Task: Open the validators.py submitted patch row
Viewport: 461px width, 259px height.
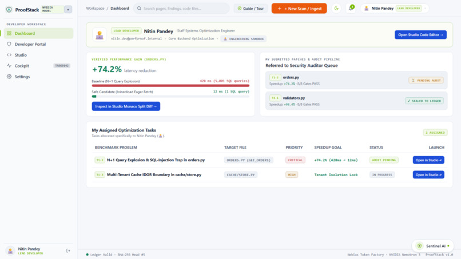Action: [x=356, y=101]
